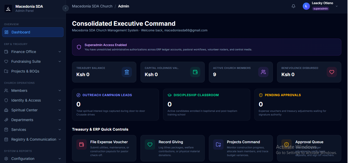Click the Benevolence Disbursed heart icon

pos(332,72)
